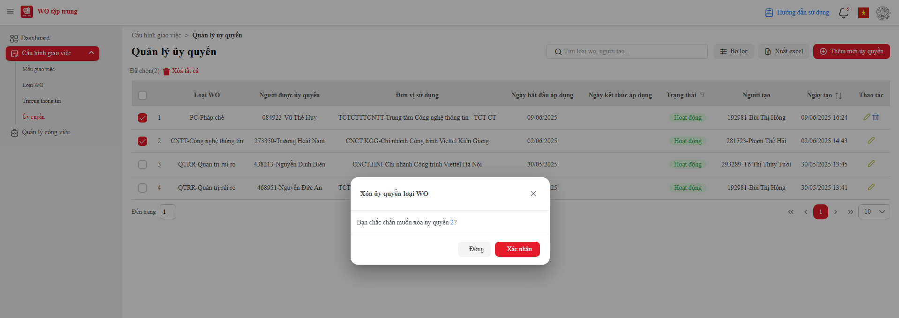The width and height of the screenshot is (899, 318).
Task: Sort by Ngày tạo using arrows icon
Action: coord(839,95)
